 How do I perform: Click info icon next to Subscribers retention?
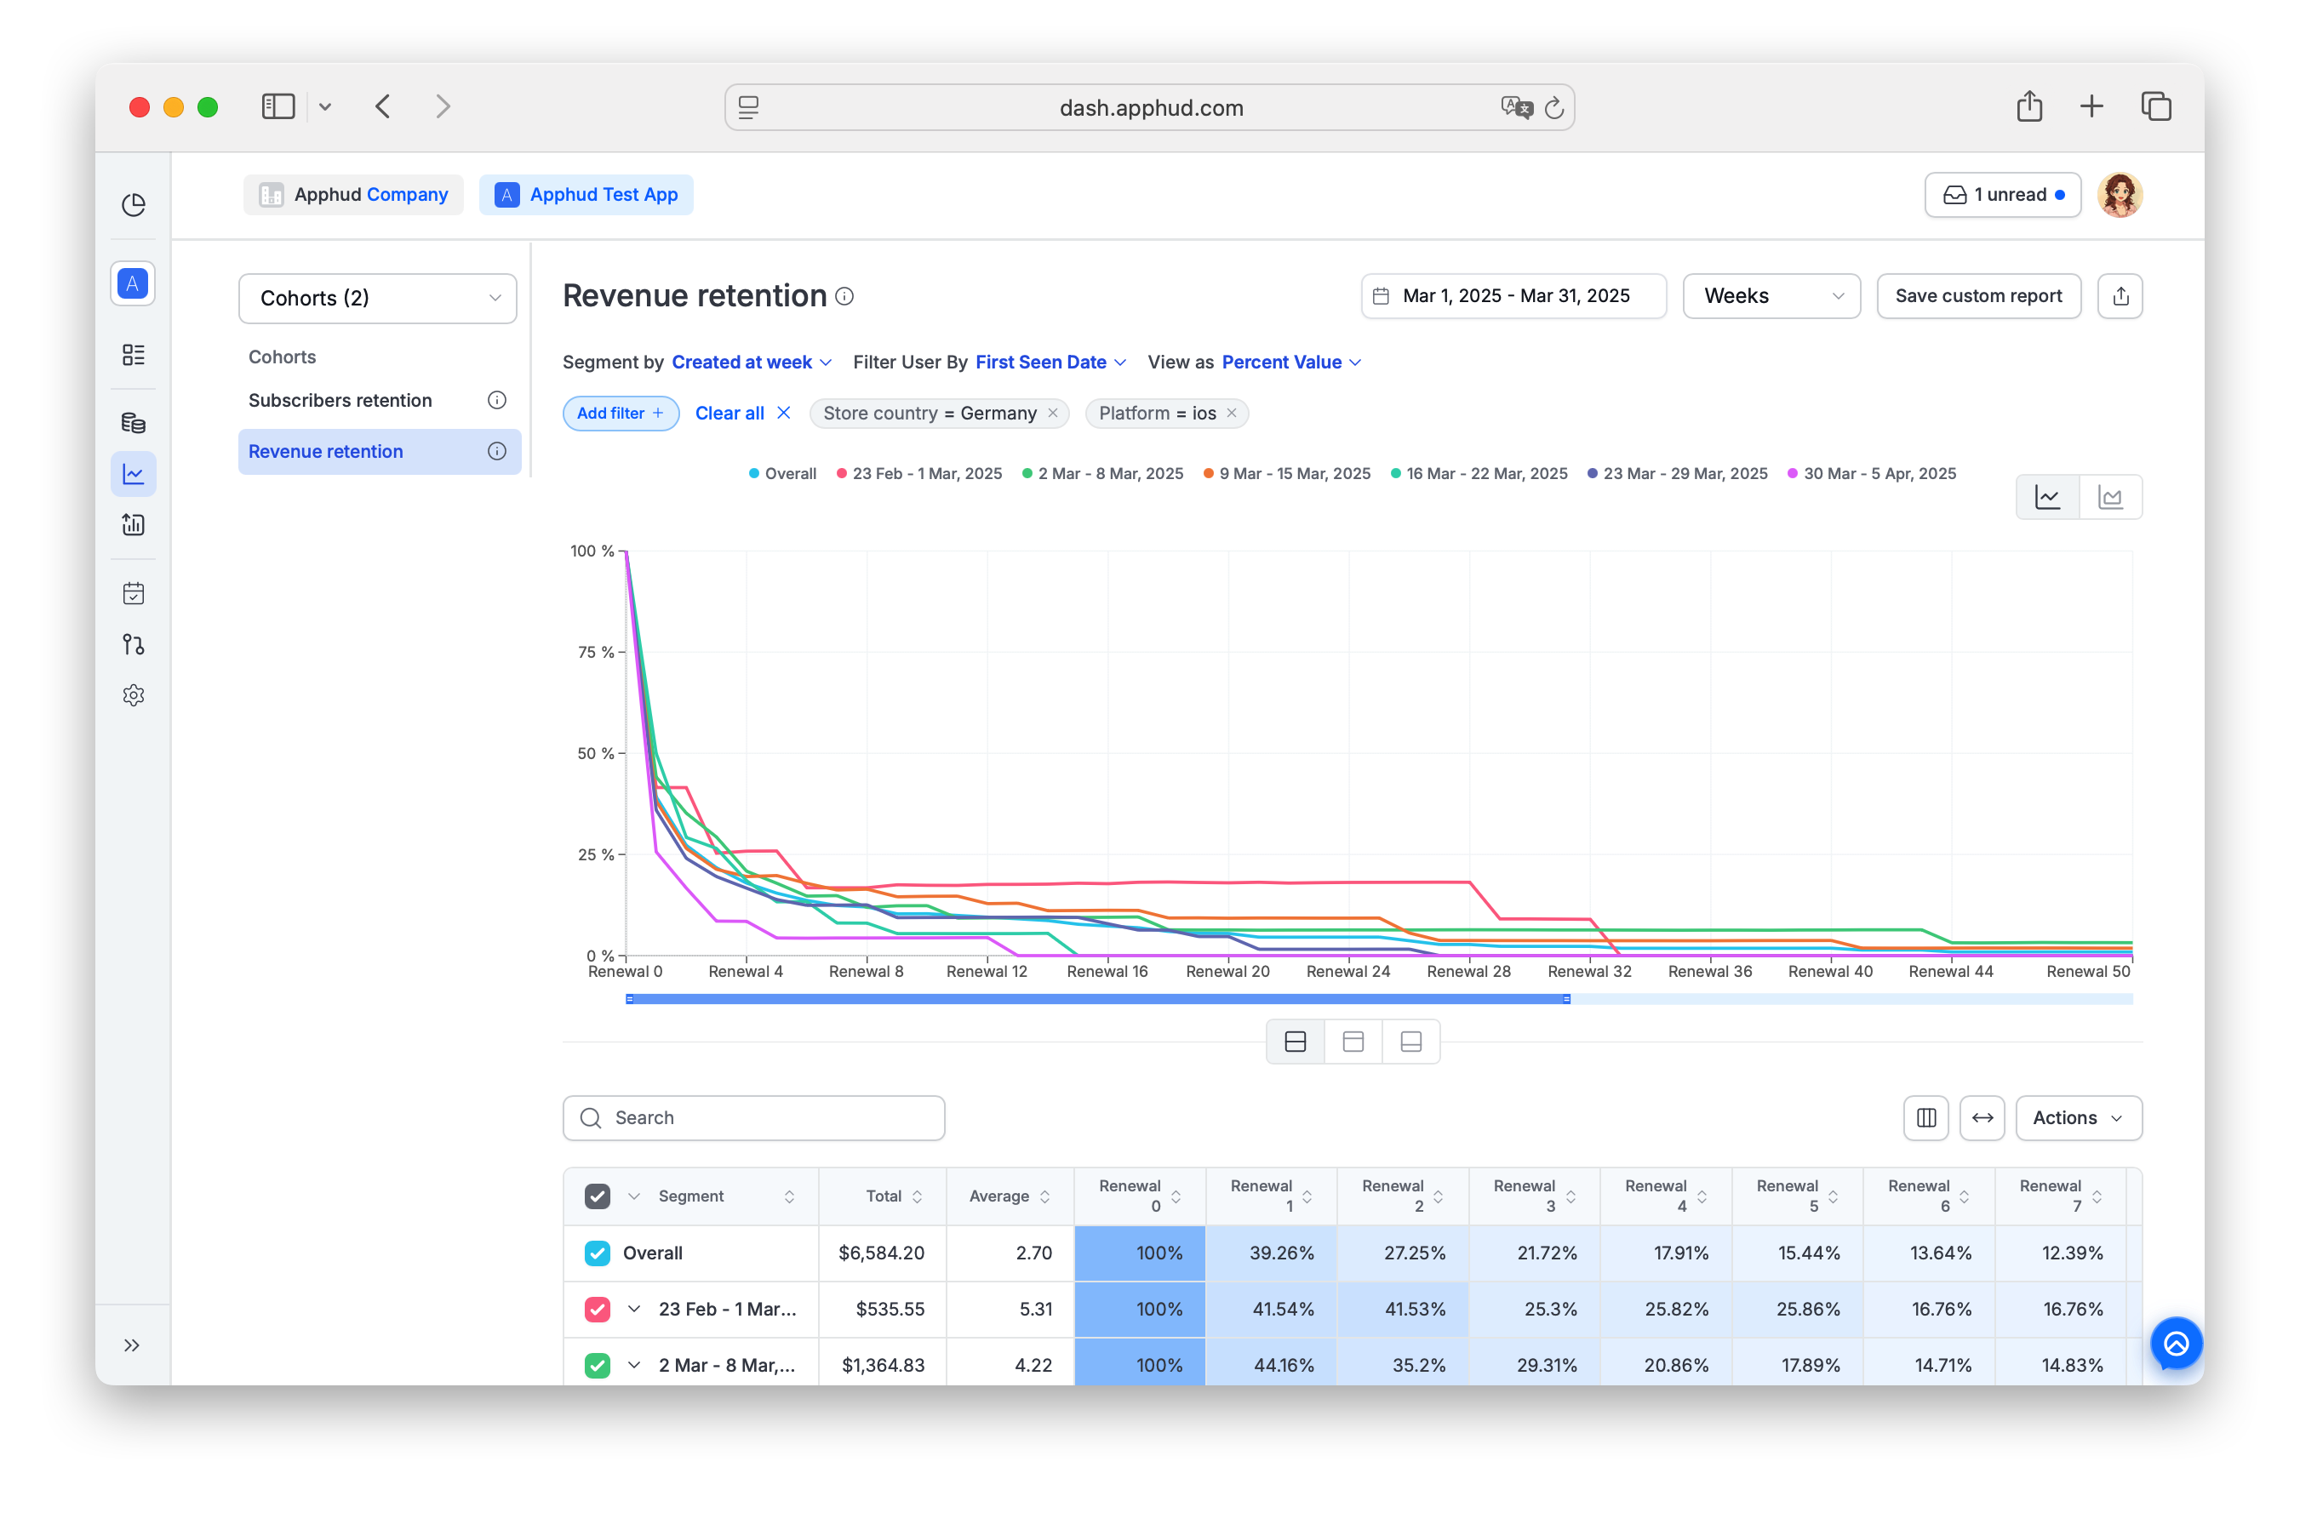pos(497,400)
